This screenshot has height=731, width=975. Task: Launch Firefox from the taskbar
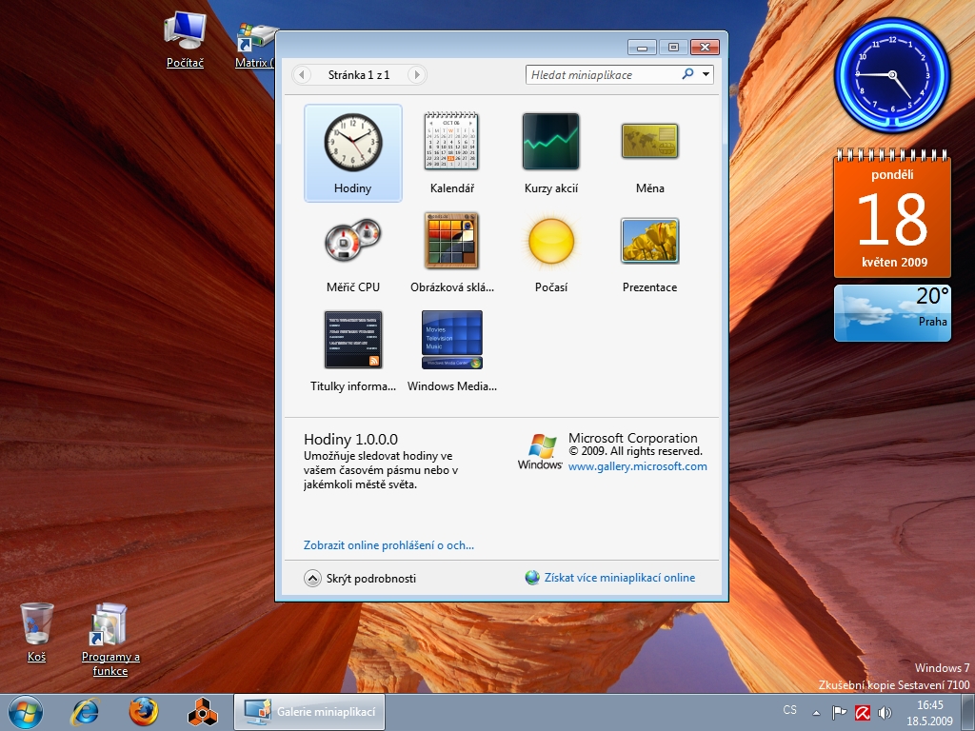(144, 712)
